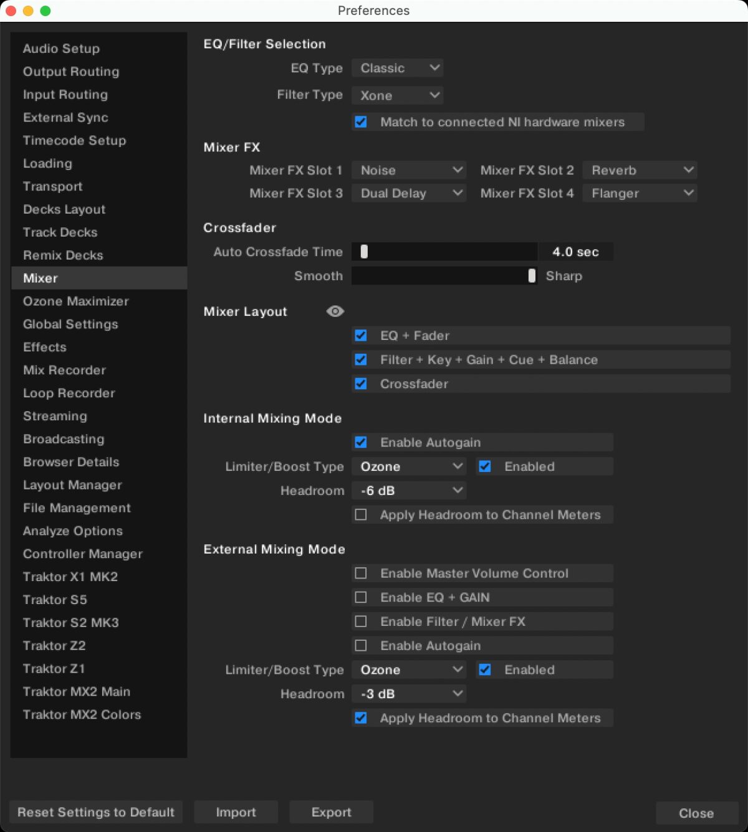This screenshot has height=832, width=748.
Task: Click the Auto Crossfade Time slider handle
Action: pos(364,252)
